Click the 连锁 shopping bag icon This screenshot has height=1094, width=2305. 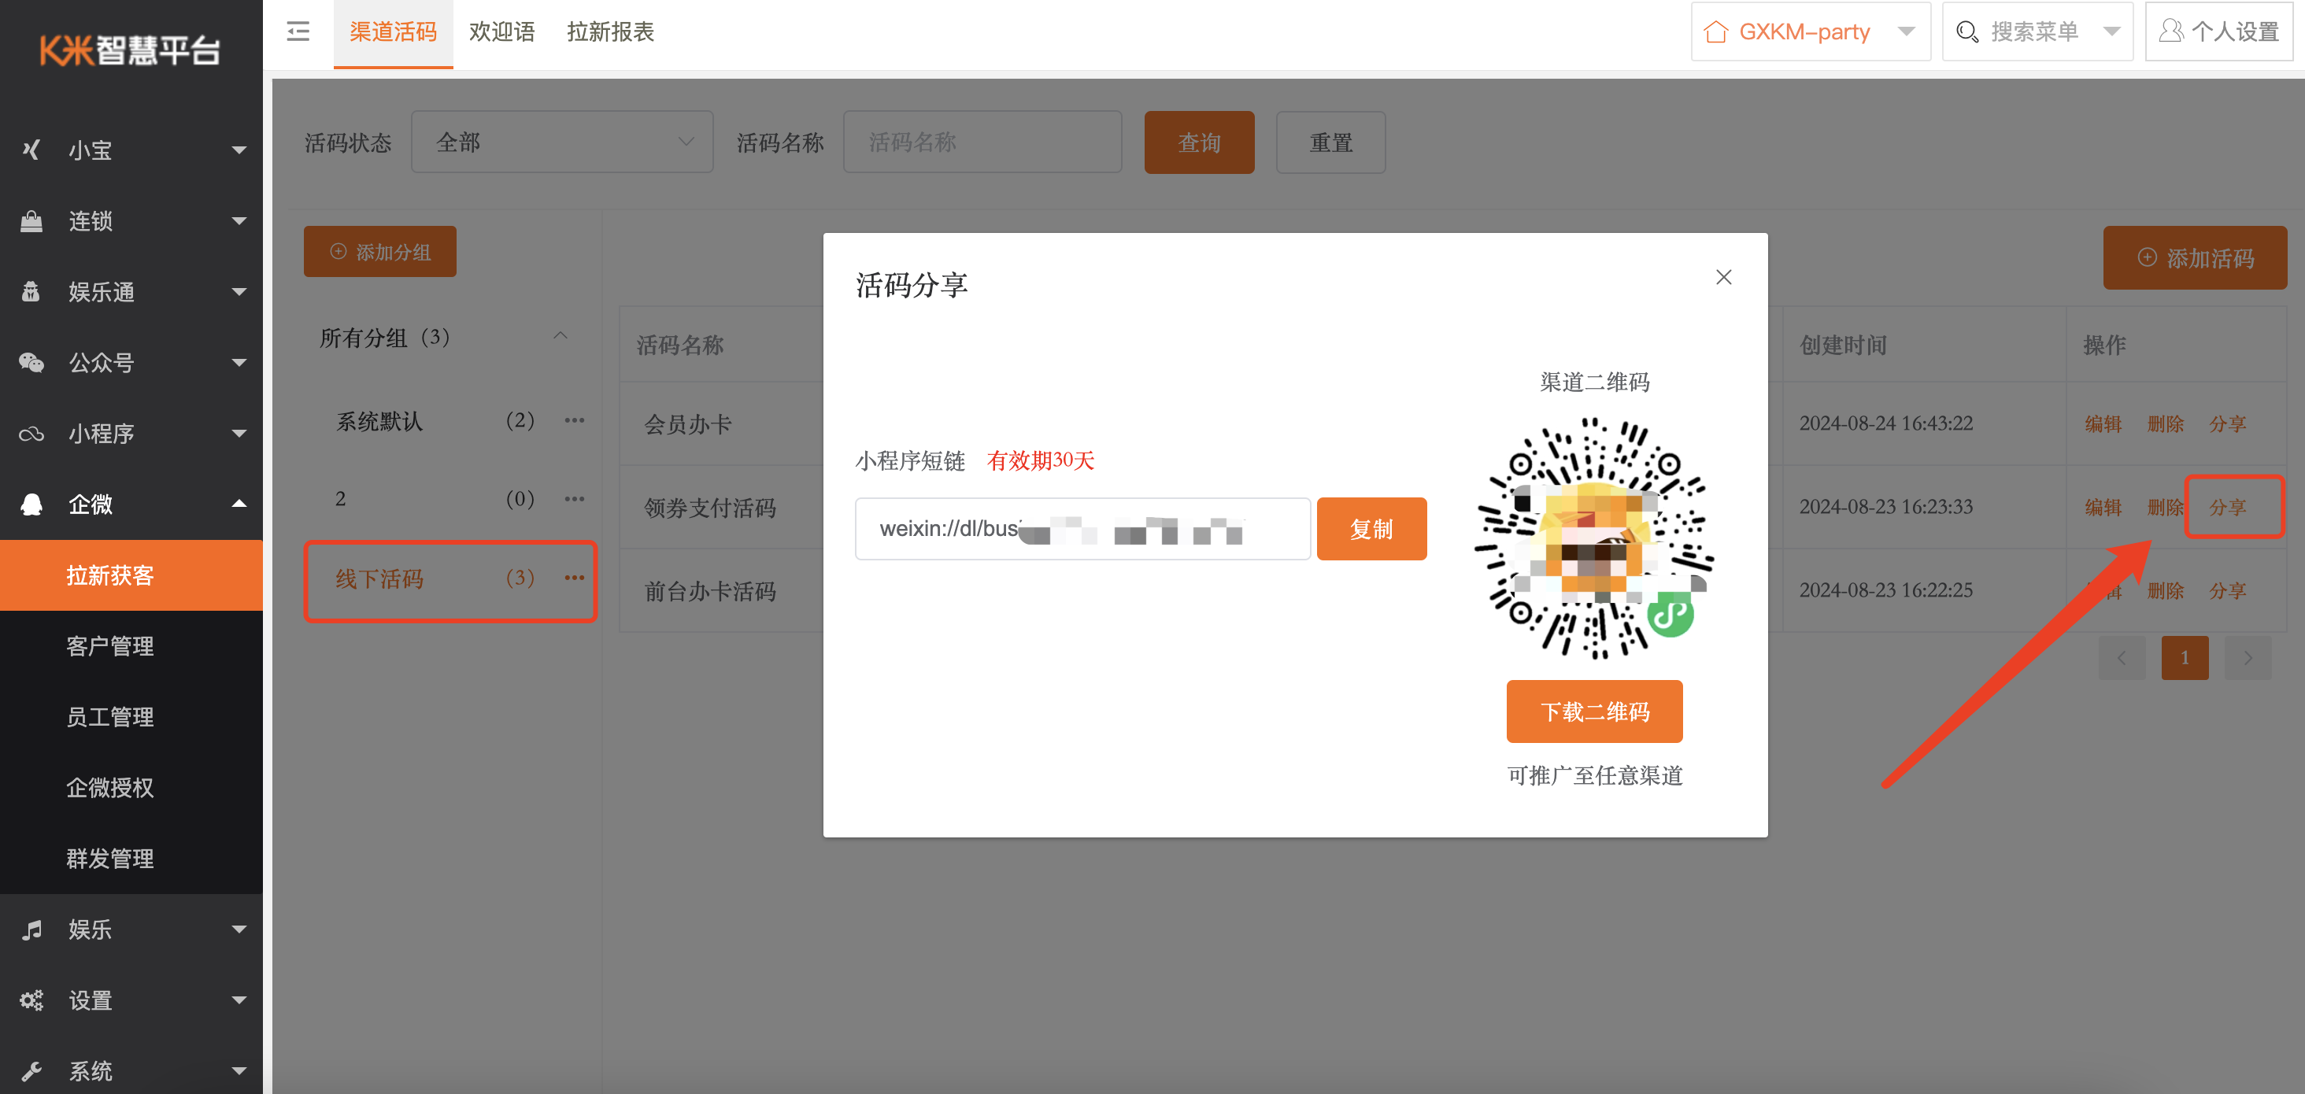coord(31,220)
